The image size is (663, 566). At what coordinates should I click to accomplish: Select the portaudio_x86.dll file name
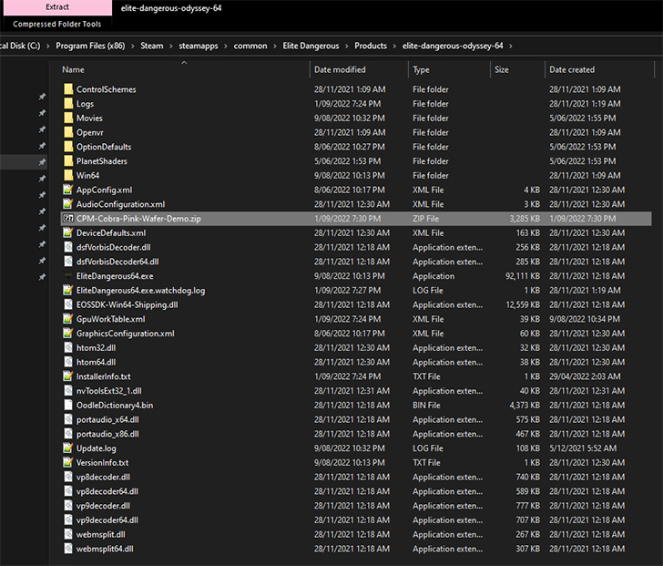click(x=107, y=434)
